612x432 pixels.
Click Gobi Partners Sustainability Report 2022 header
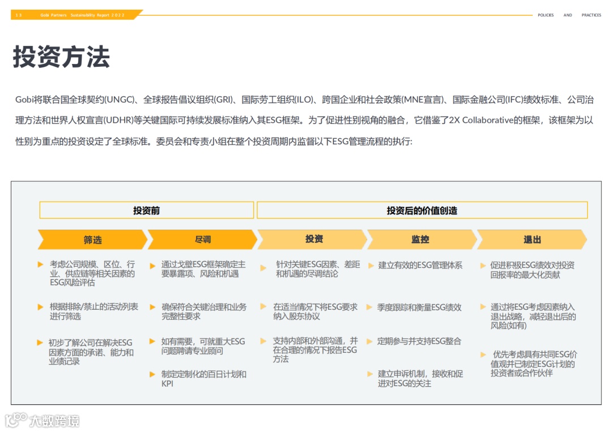click(82, 15)
